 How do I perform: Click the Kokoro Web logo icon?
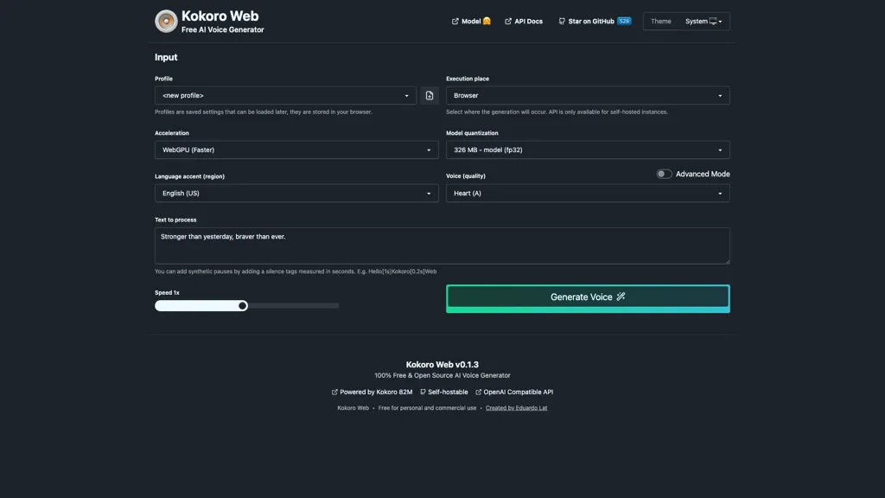166,21
